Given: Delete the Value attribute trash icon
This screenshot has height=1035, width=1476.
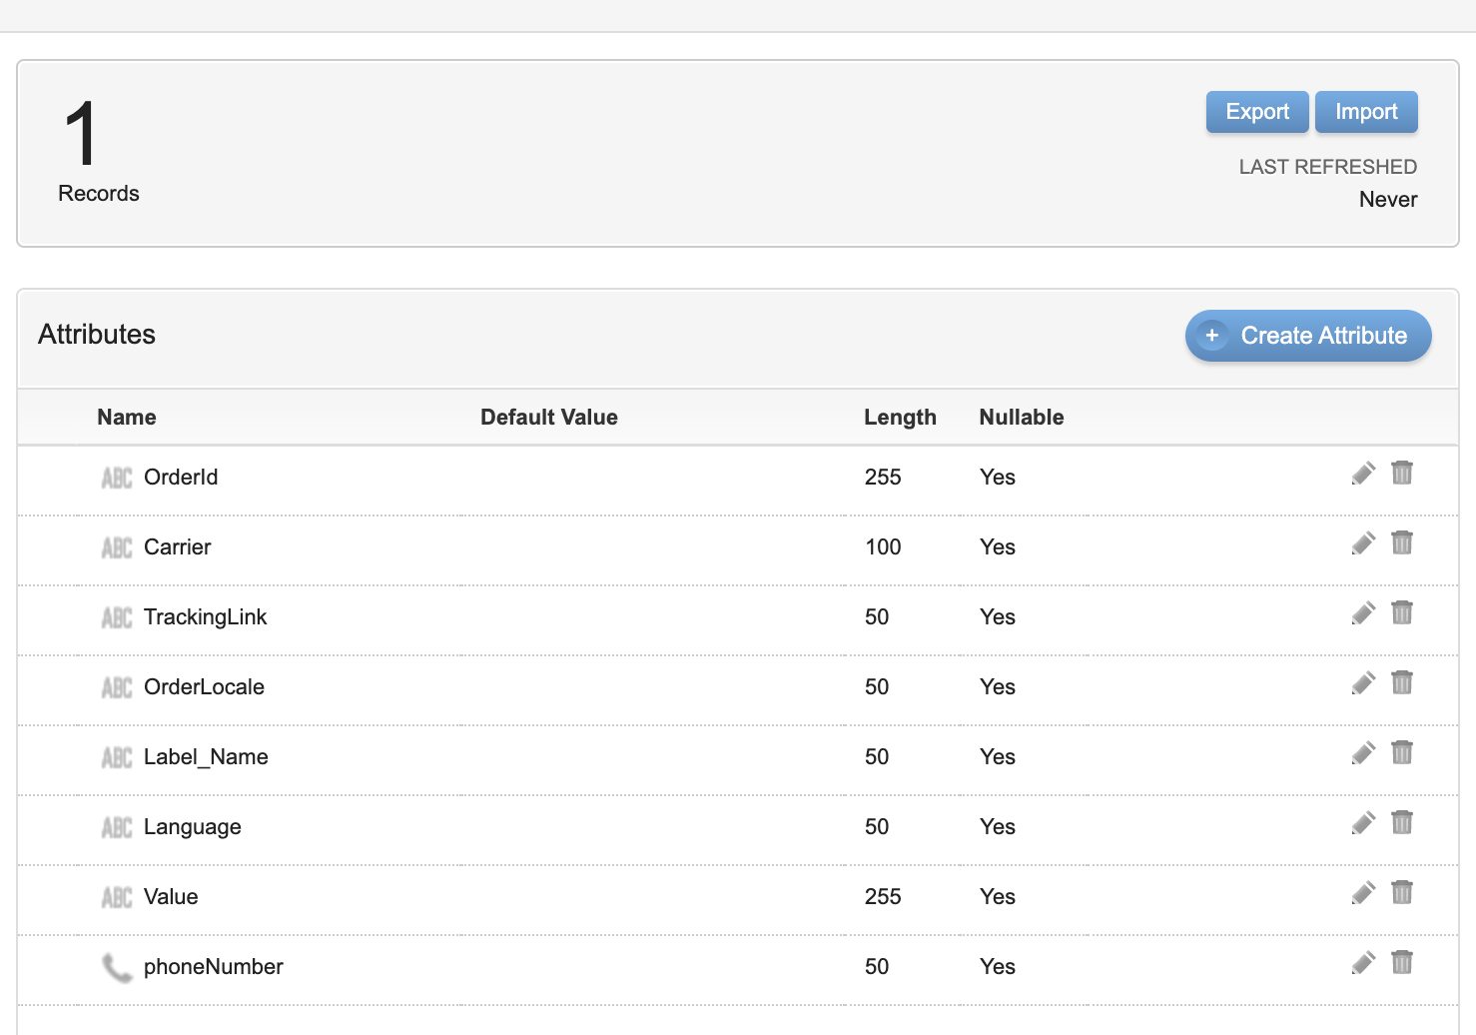Looking at the screenshot, I should tap(1402, 892).
